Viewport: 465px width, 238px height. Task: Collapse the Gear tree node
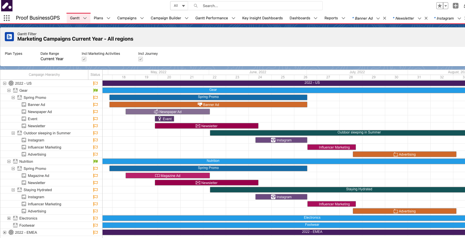coord(9,90)
